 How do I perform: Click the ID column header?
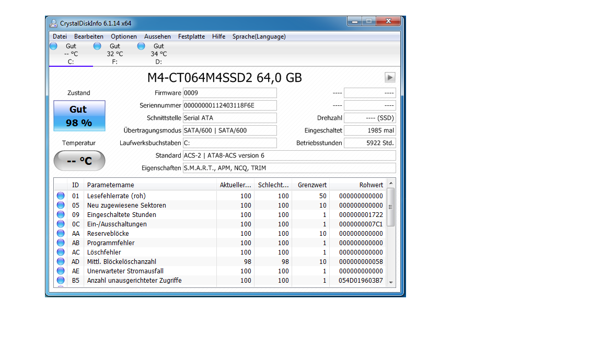[76, 185]
